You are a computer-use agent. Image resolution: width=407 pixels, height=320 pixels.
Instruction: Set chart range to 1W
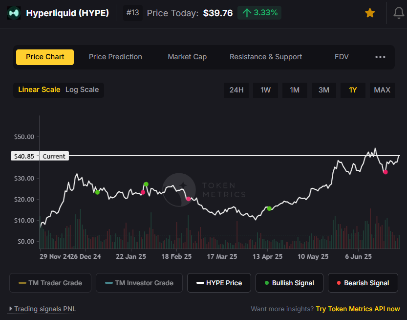click(265, 90)
